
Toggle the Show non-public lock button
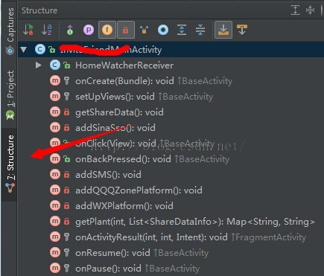tap(126, 30)
